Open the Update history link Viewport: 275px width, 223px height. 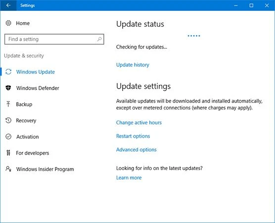[x=133, y=65]
